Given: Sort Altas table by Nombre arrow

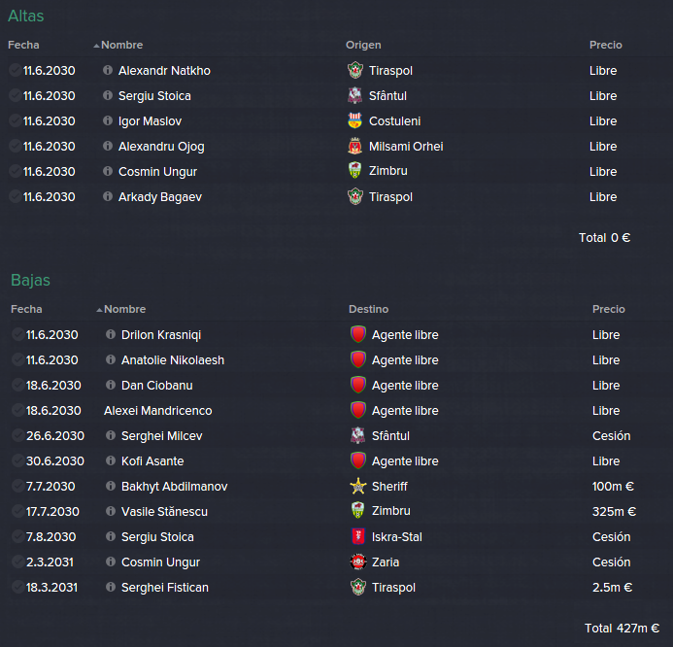Looking at the screenshot, I should 96,46.
